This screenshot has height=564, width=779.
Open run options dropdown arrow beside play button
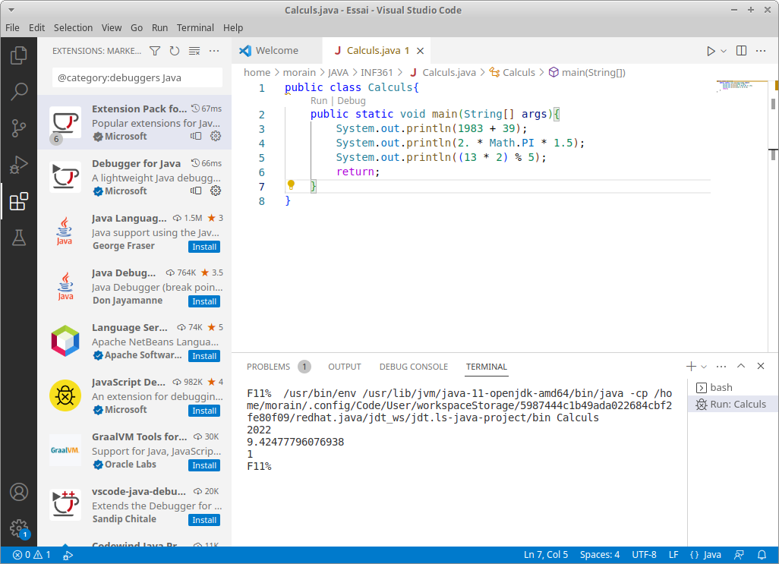click(724, 51)
